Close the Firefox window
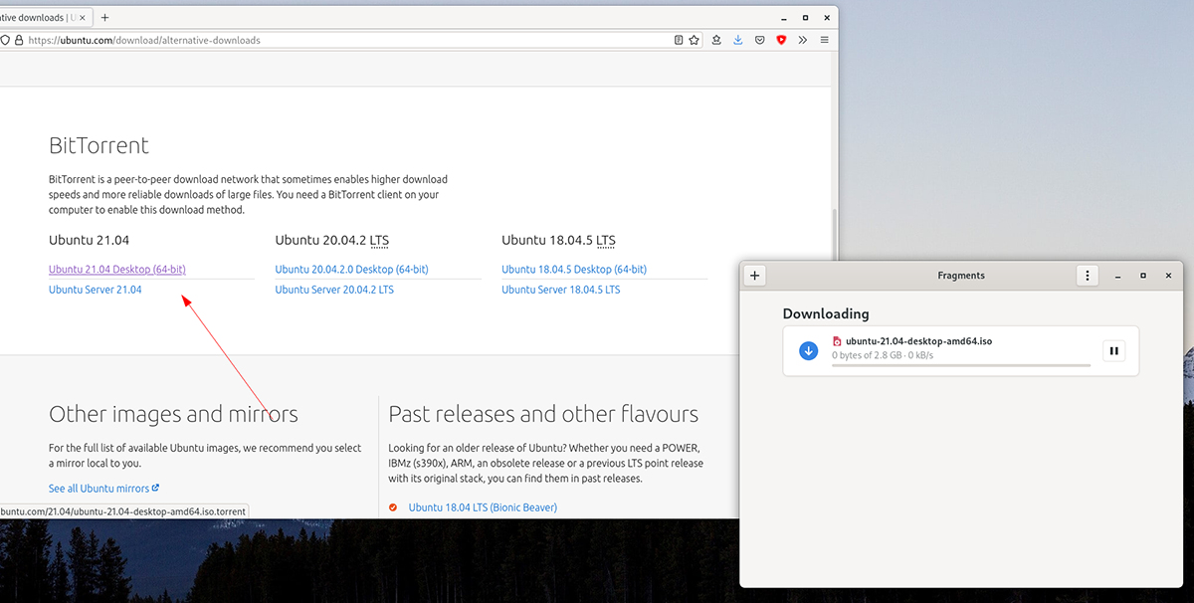 (x=825, y=17)
